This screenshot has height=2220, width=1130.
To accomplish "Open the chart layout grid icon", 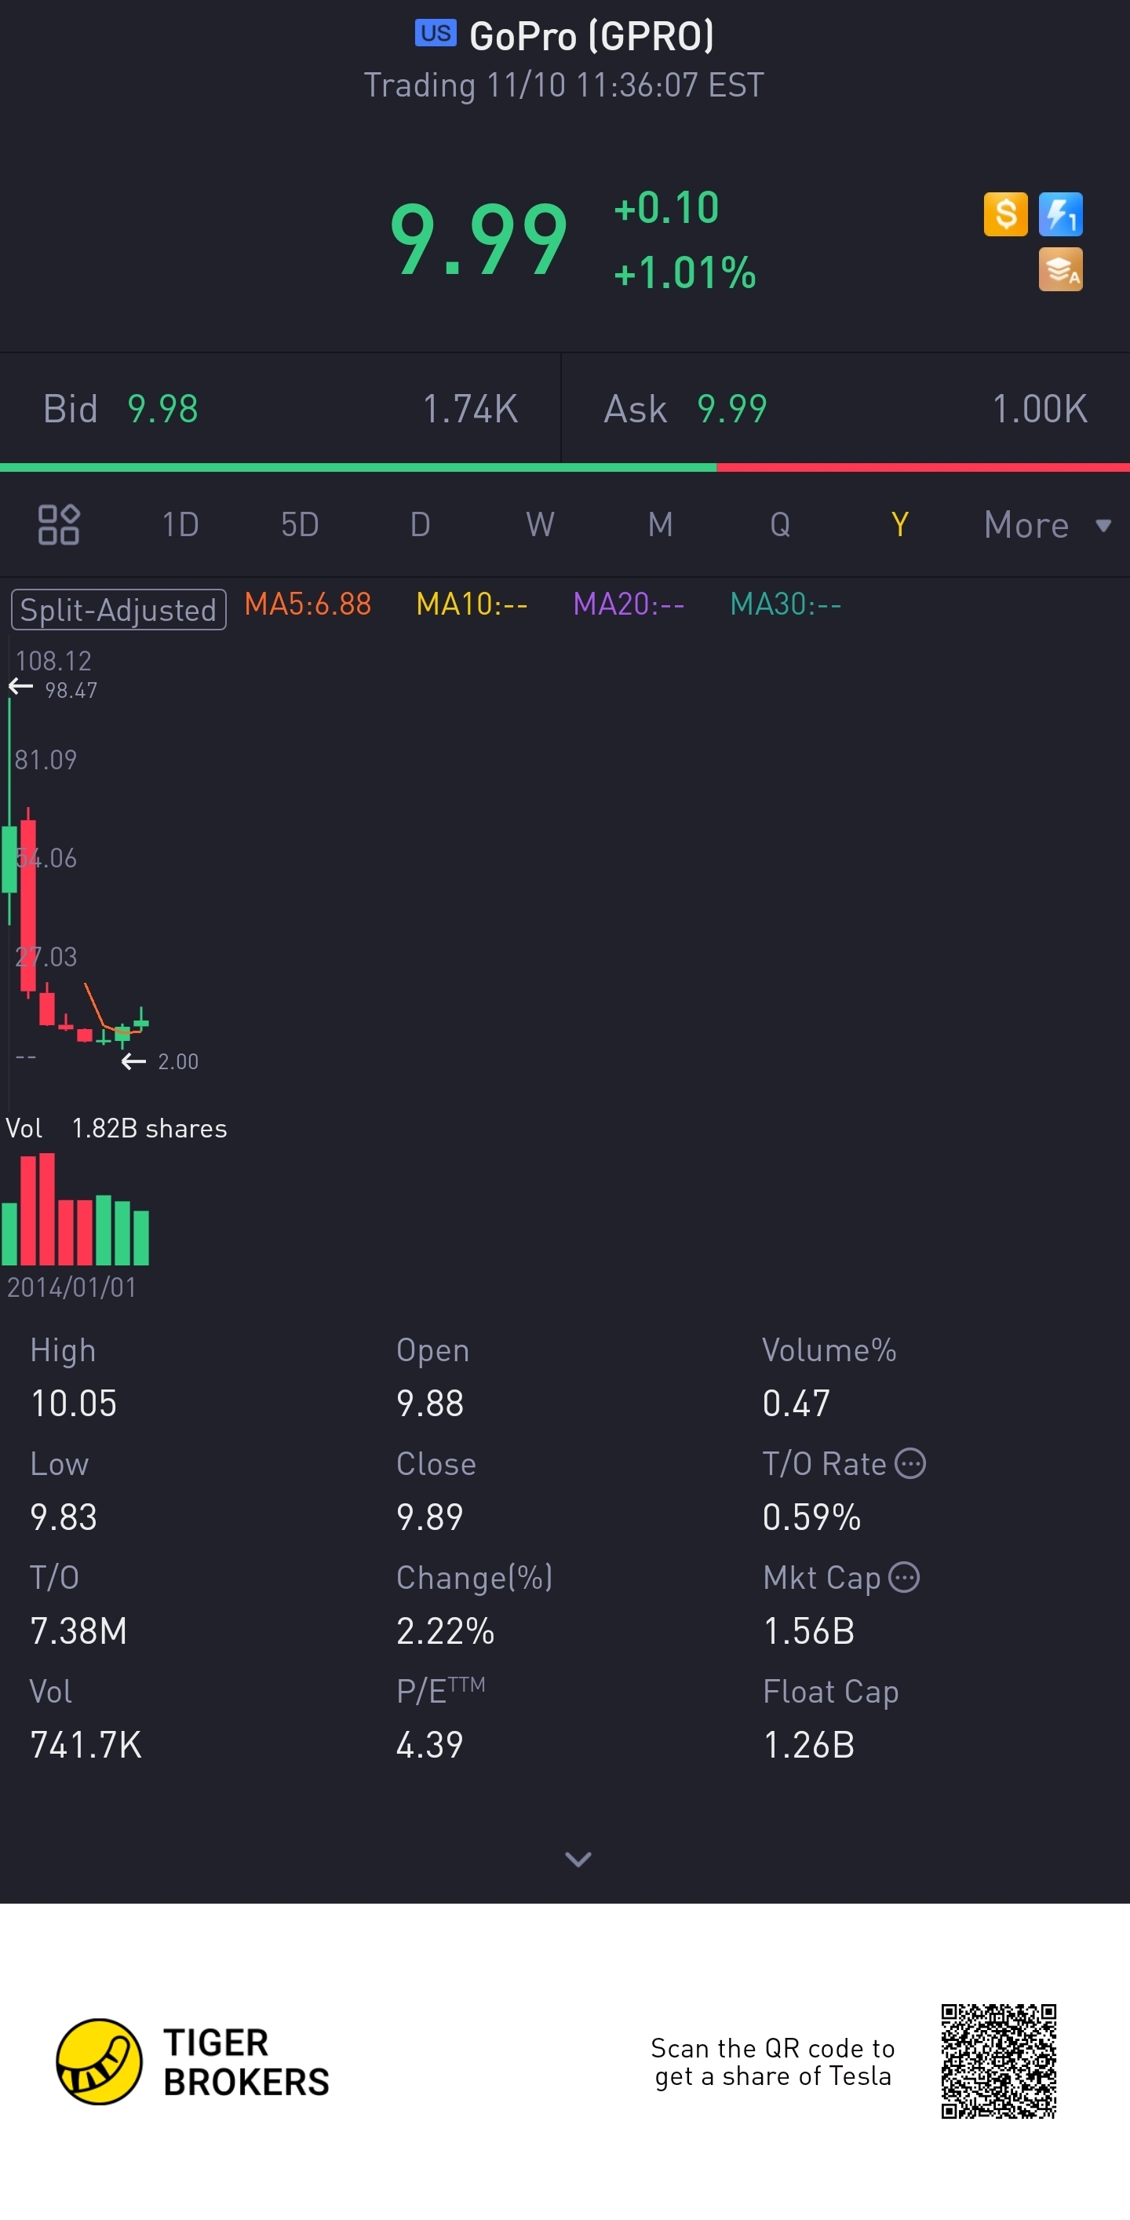I will click(x=59, y=524).
